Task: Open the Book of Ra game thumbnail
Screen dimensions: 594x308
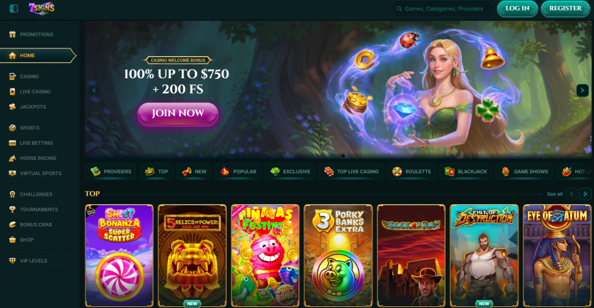Action: click(411, 255)
